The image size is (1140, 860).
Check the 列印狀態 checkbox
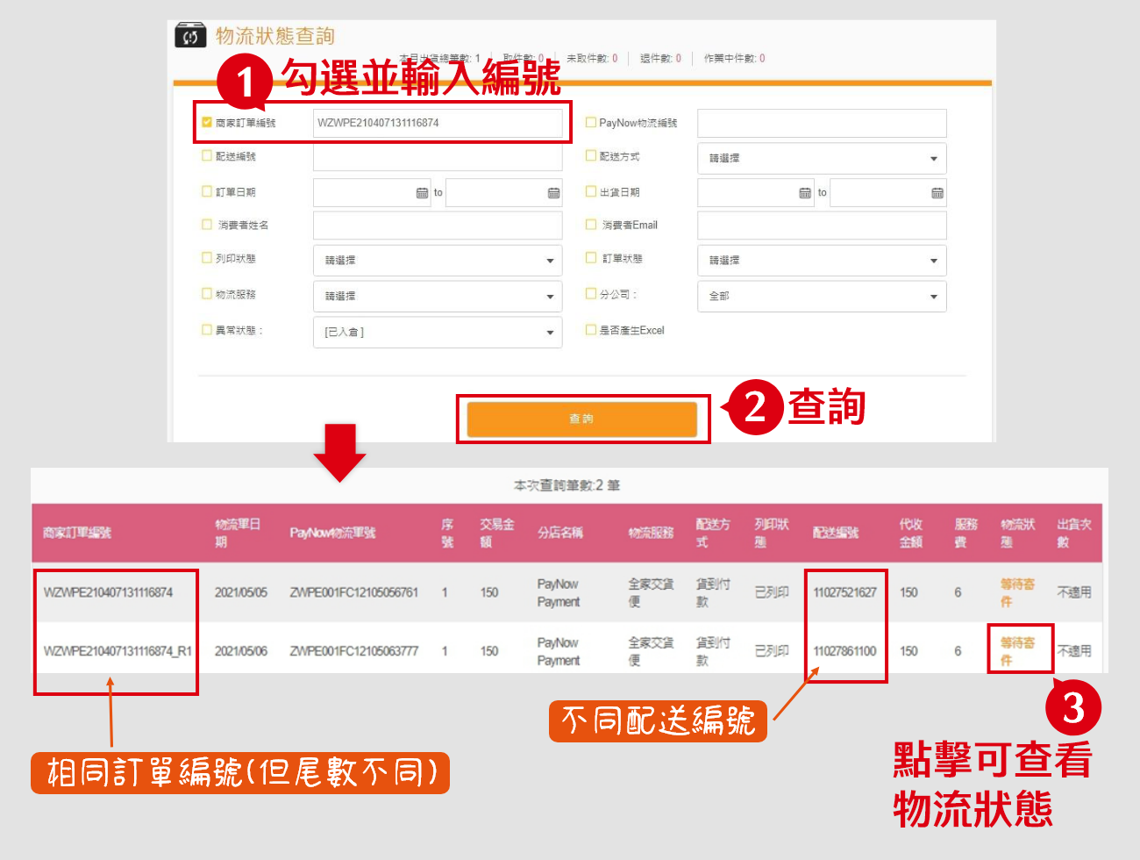pos(207,258)
